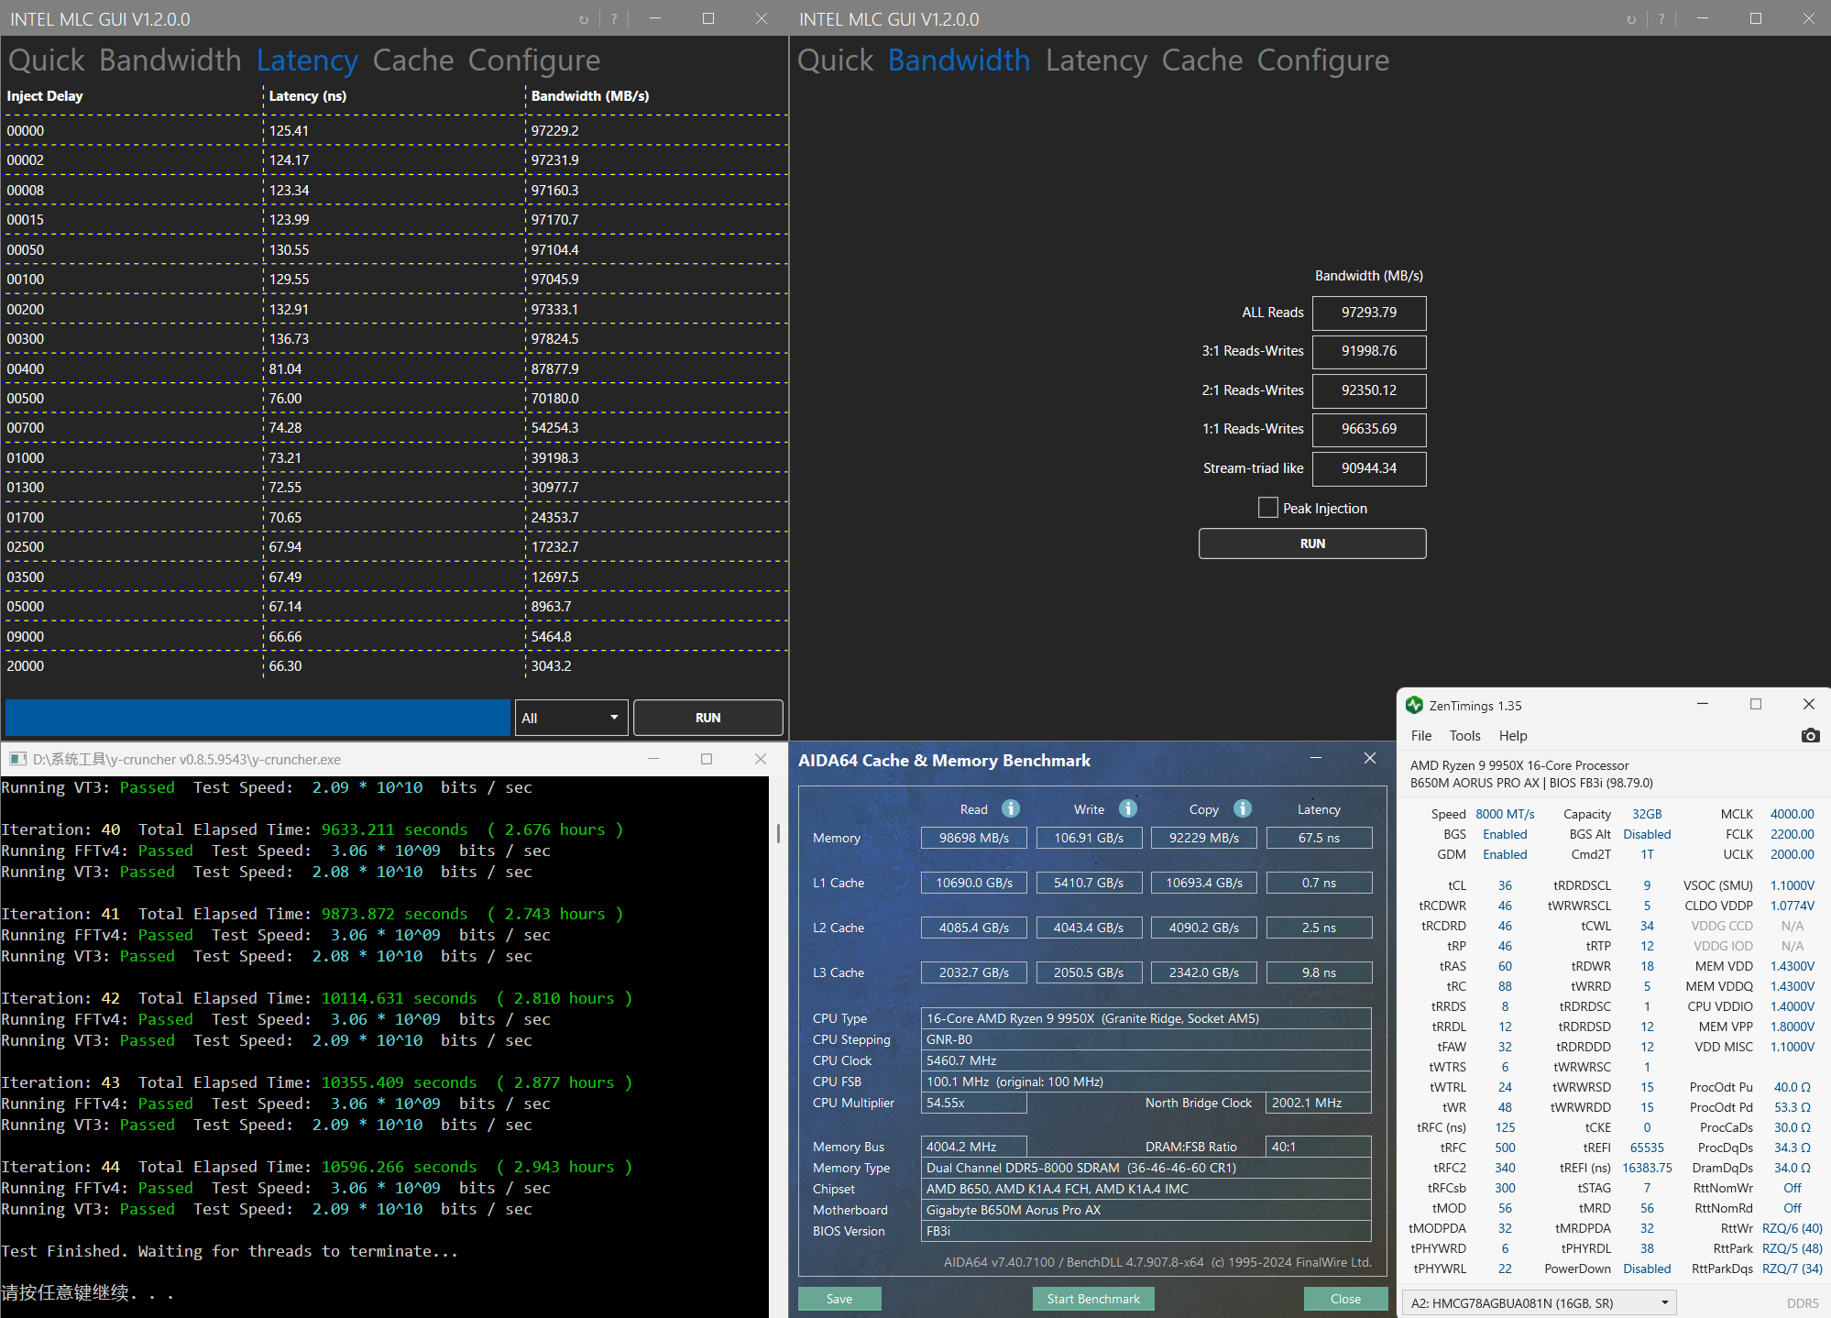Viewport: 1831px width, 1318px height.
Task: Click latency cell 81.04 in inject delay 00400 row
Action: pyautogui.click(x=285, y=368)
